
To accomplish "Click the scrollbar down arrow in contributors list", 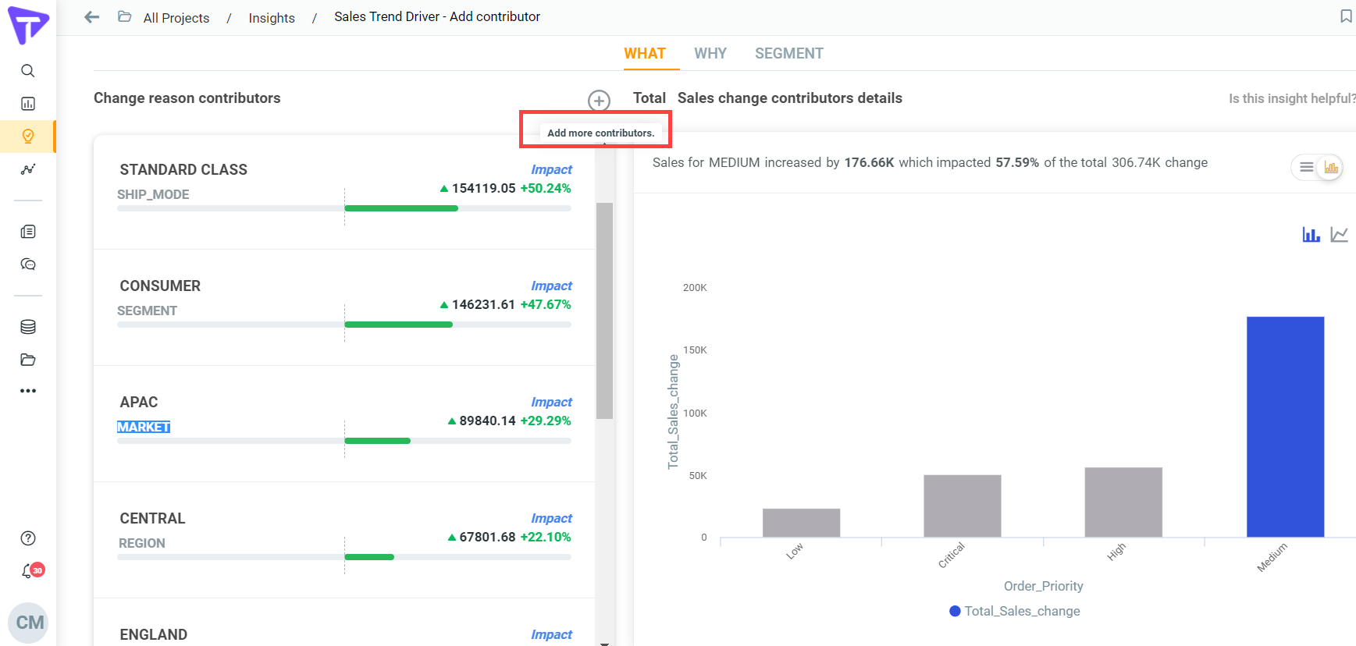I will pyautogui.click(x=604, y=643).
